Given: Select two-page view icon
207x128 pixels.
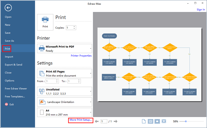Looking at the screenshot, I should (151, 121).
